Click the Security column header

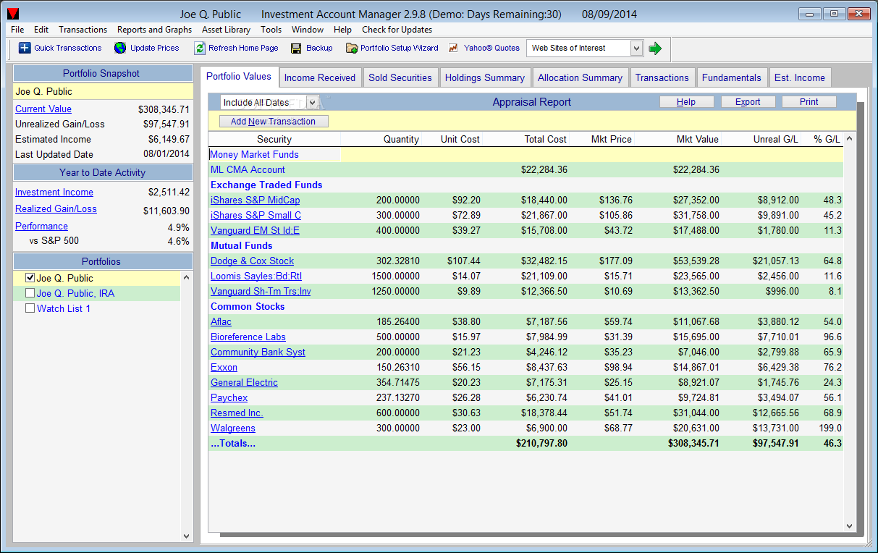(x=274, y=139)
